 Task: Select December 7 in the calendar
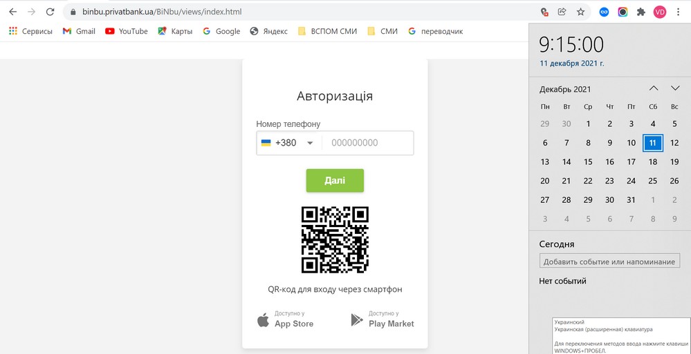(x=566, y=143)
